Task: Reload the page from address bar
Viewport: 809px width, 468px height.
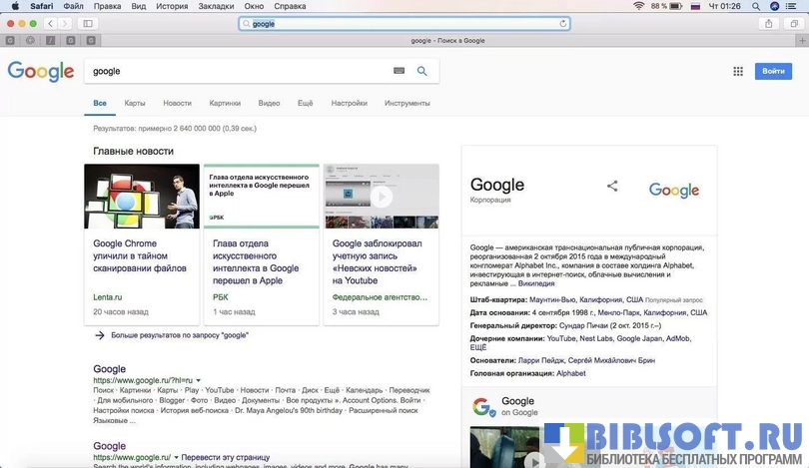Action: [562, 23]
